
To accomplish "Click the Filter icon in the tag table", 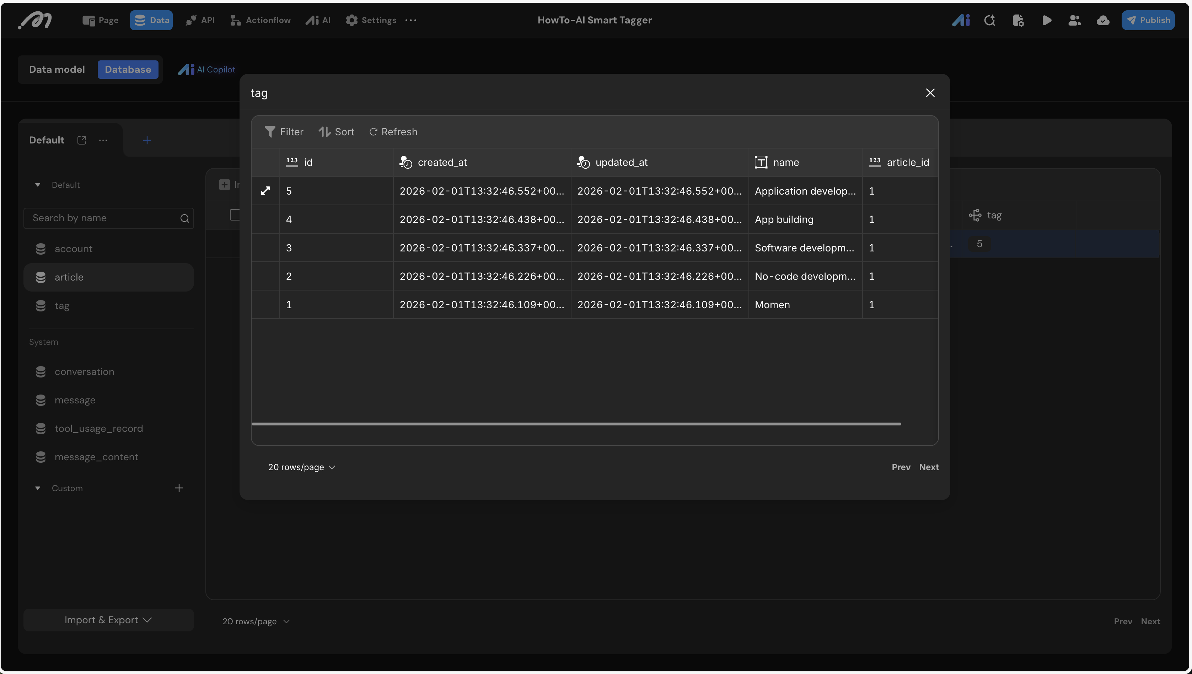I will 270,132.
